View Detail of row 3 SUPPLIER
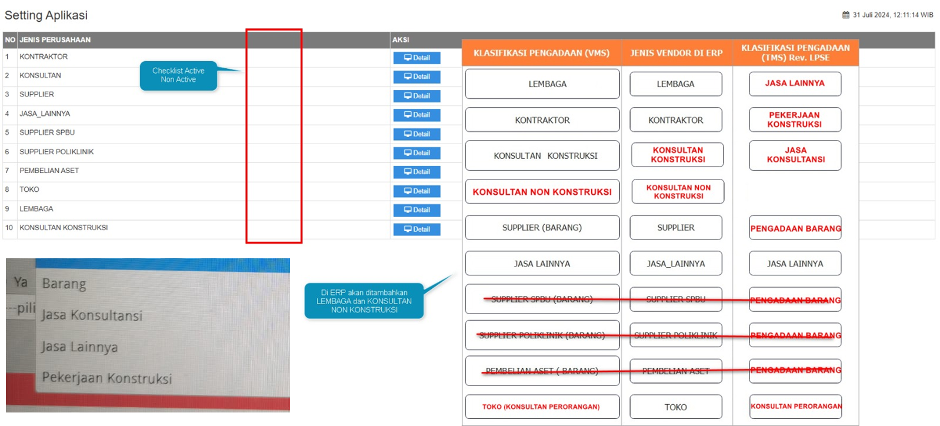 coord(417,96)
